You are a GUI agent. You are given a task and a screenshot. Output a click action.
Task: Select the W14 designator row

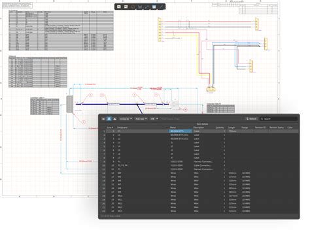120,211
